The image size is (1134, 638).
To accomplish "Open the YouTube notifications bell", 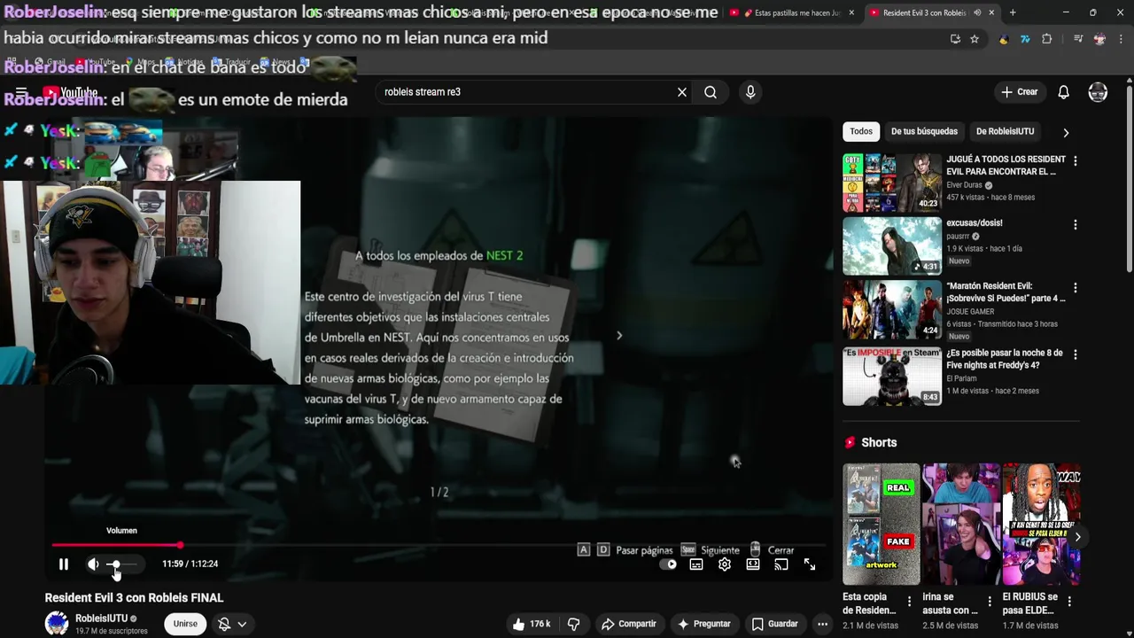I will [1064, 92].
